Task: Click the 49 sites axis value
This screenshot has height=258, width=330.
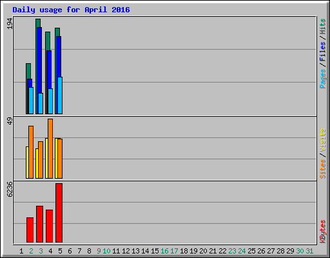Action: (10, 121)
